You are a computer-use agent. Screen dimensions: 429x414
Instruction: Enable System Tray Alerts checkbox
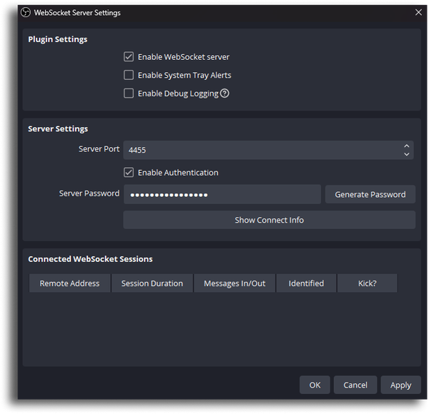129,75
